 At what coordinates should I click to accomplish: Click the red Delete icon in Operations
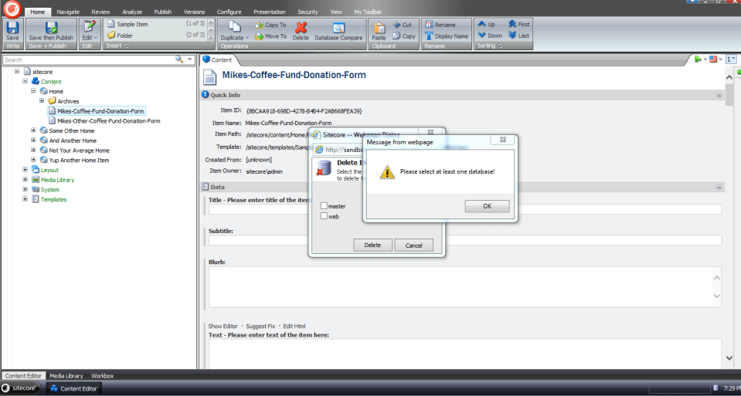click(x=301, y=27)
